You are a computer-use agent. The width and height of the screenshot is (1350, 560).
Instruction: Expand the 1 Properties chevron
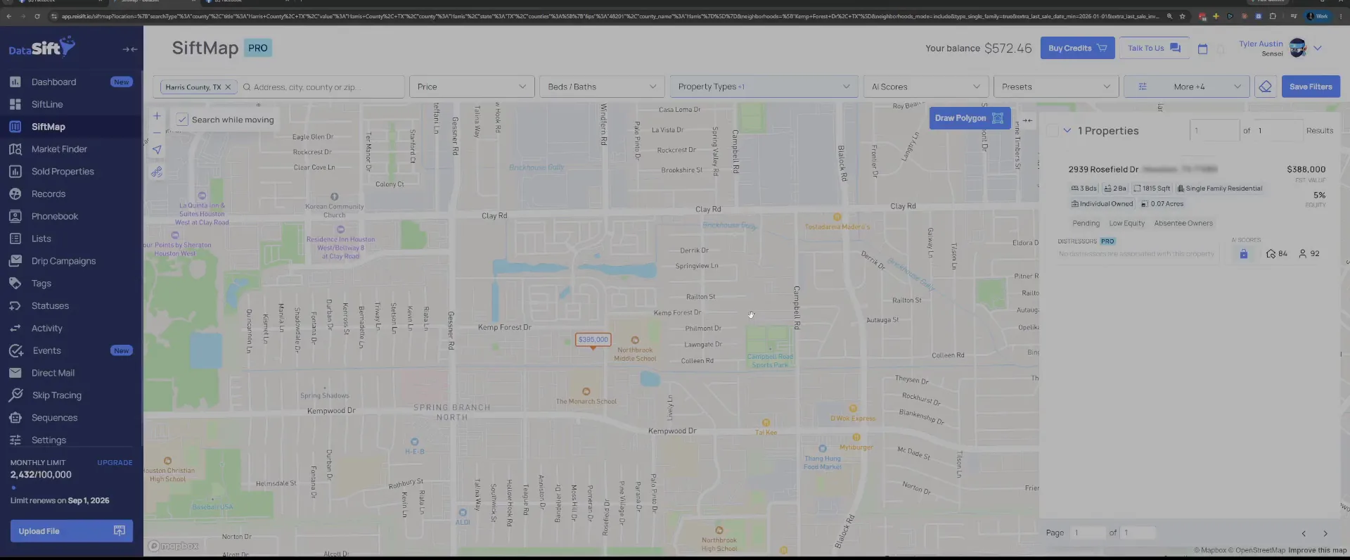coord(1067,131)
